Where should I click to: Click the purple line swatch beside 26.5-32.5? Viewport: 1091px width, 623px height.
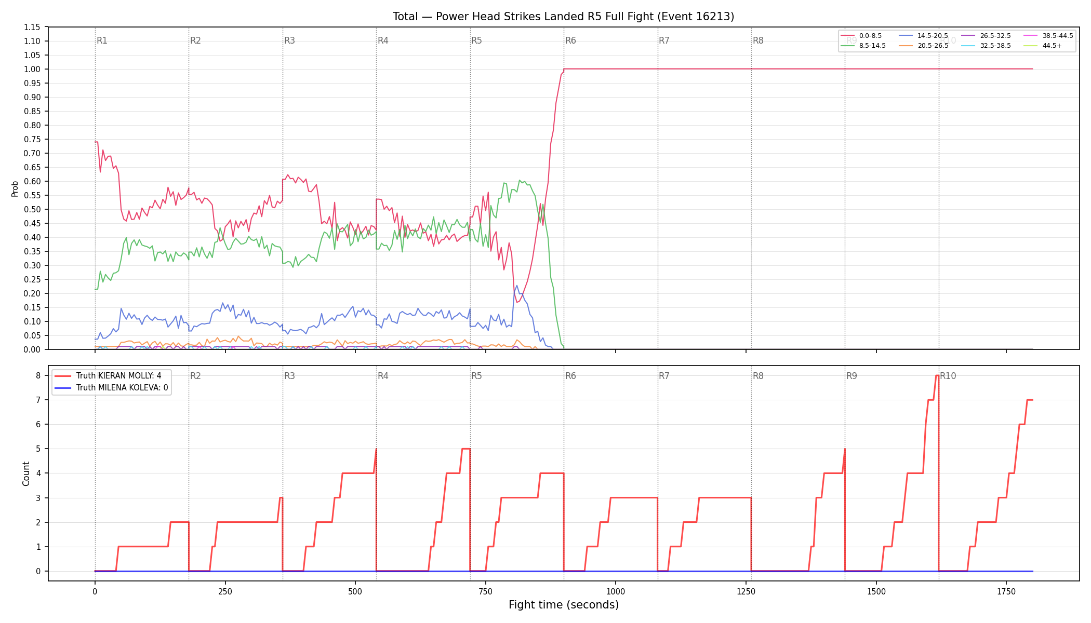(x=969, y=36)
